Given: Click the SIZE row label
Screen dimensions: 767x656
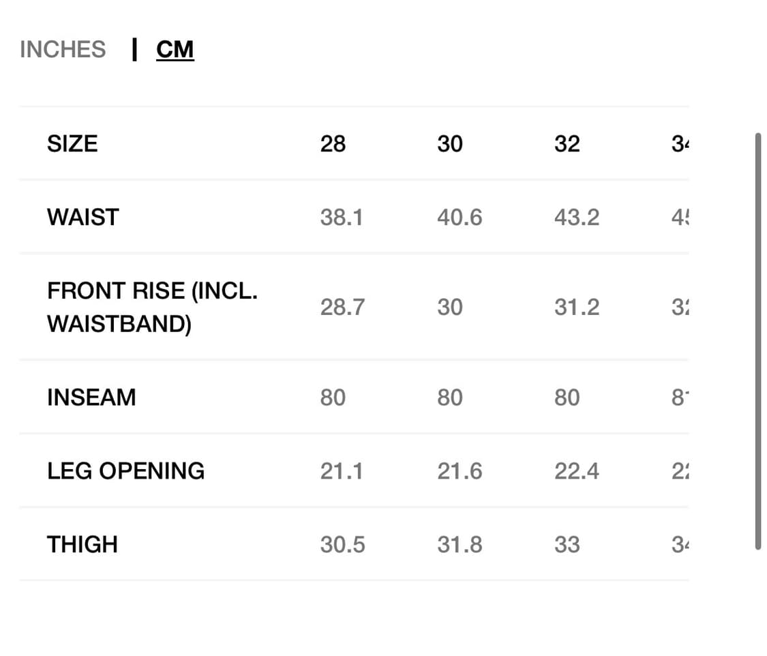Looking at the screenshot, I should [72, 144].
